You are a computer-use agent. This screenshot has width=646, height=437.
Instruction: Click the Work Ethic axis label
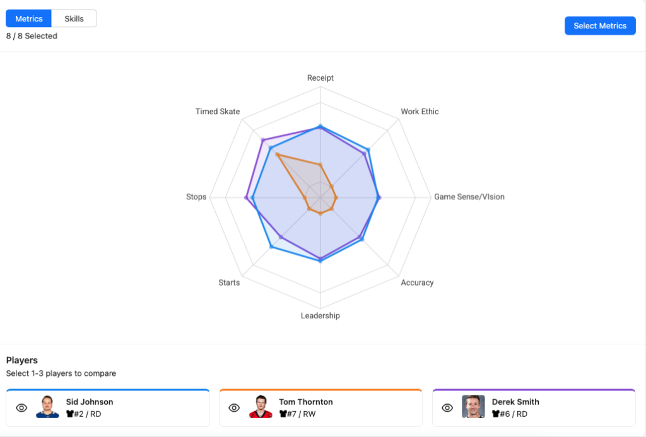pyautogui.click(x=420, y=112)
